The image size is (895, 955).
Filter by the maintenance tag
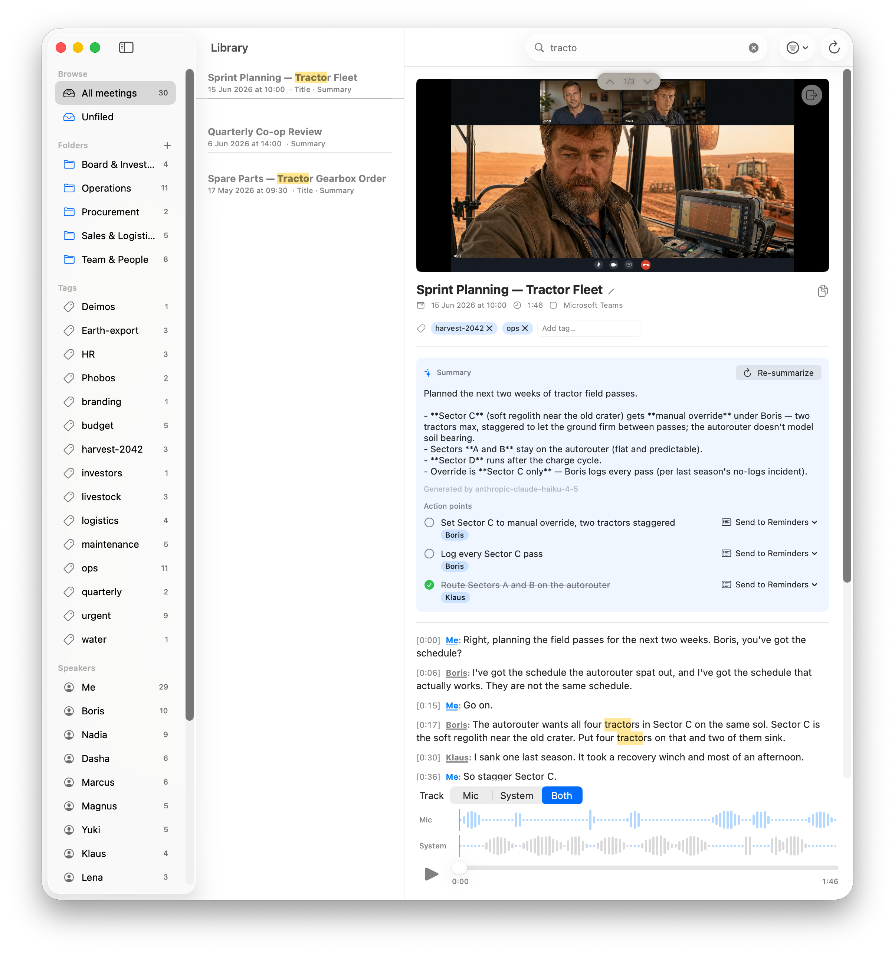pos(115,544)
